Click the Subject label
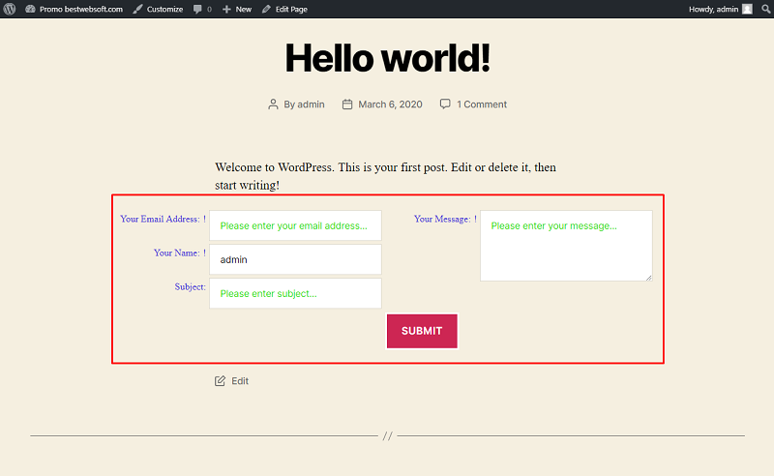The width and height of the screenshot is (774, 476). pos(190,287)
